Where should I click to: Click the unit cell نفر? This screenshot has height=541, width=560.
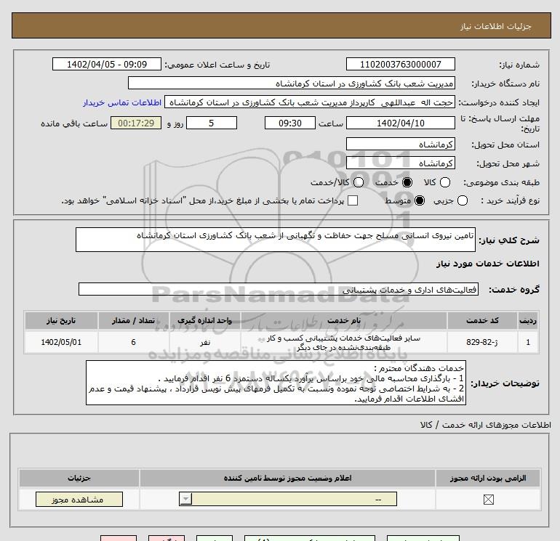tap(204, 342)
